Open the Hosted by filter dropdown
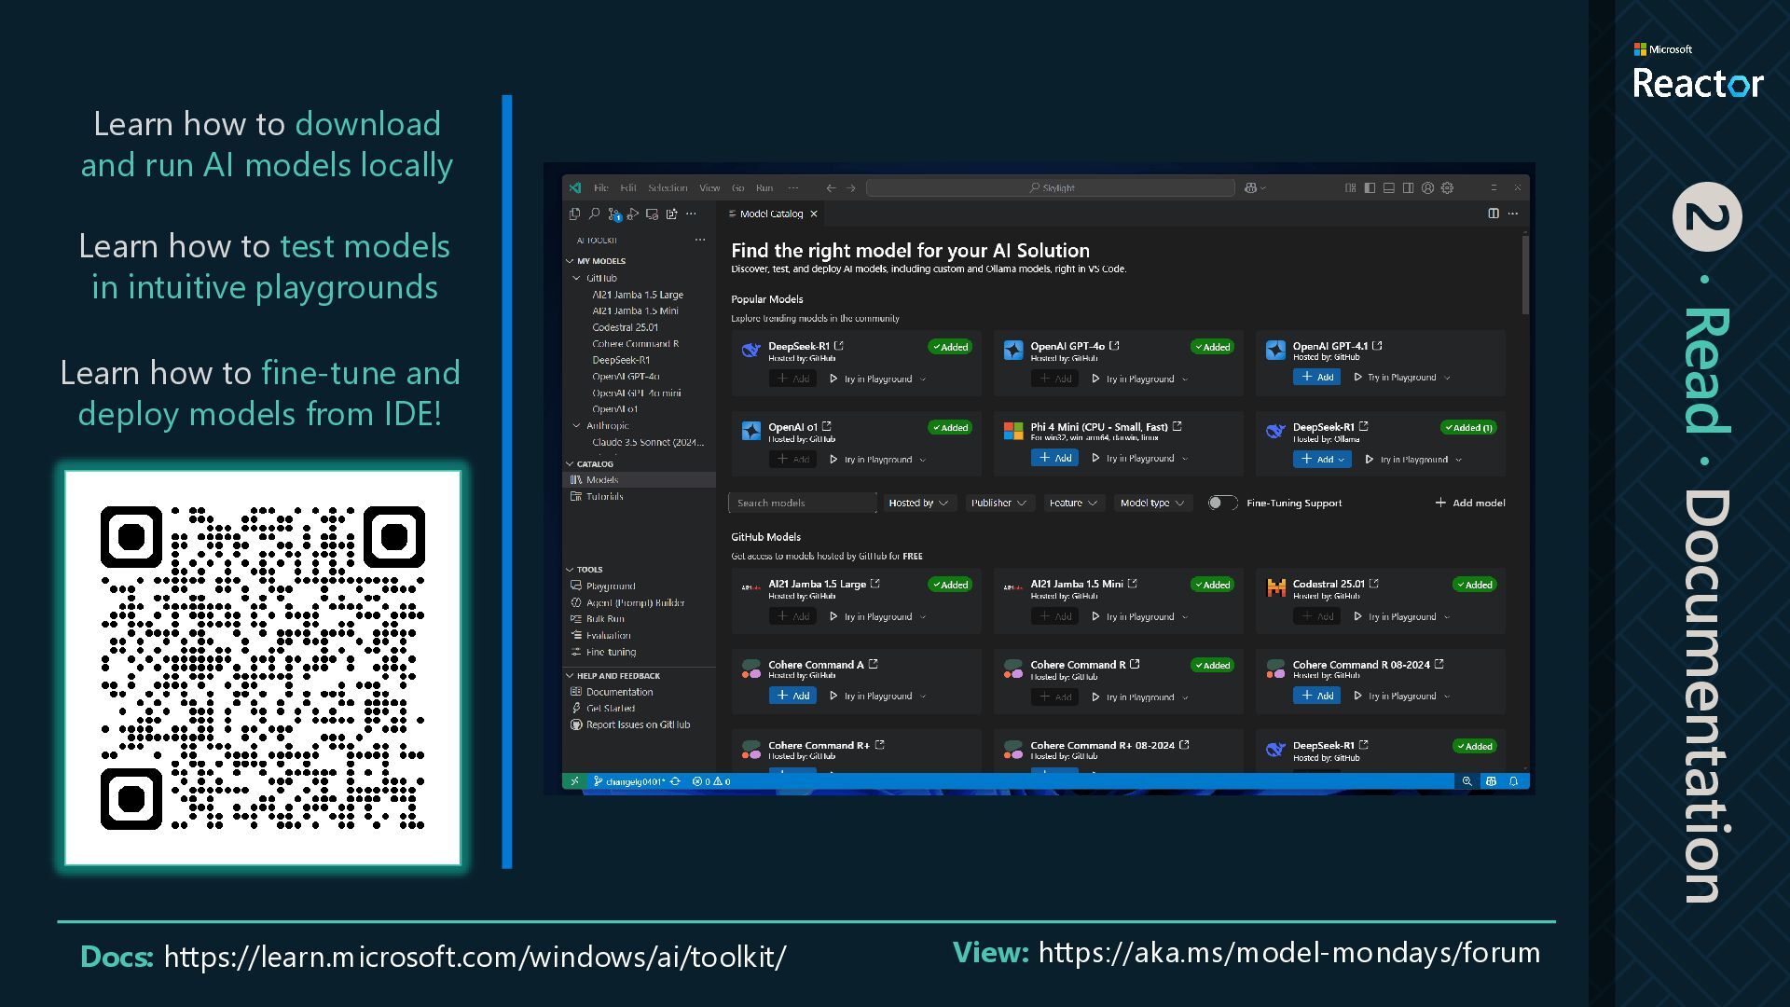 click(x=918, y=503)
